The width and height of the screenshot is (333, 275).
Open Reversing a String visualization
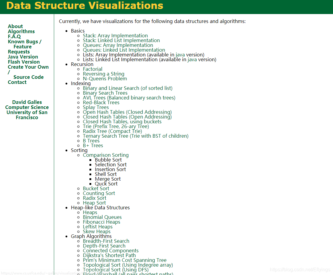(104, 74)
